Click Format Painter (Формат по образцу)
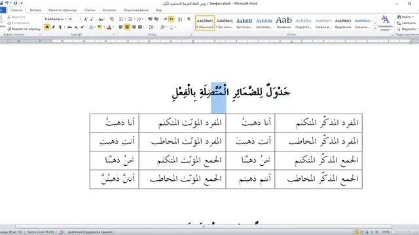 [x=24, y=29]
